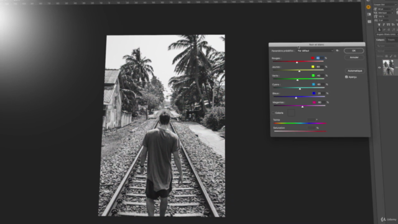Click the Magentas percentage field
The height and width of the screenshot is (224, 398).
click(322, 102)
